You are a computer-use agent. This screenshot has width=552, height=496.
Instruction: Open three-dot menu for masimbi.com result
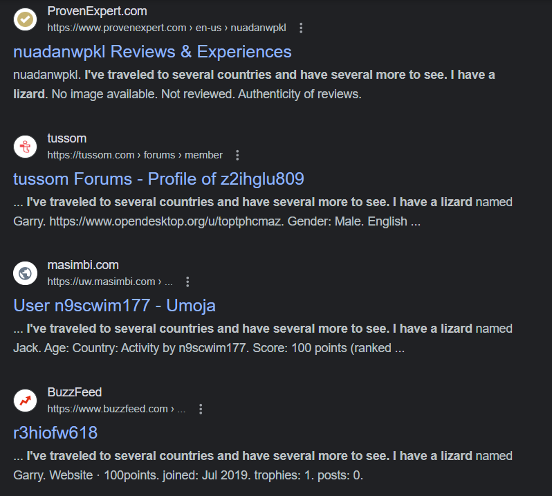pos(187,282)
